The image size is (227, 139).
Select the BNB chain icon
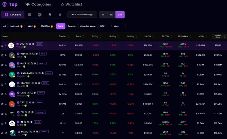click(x=50, y=15)
